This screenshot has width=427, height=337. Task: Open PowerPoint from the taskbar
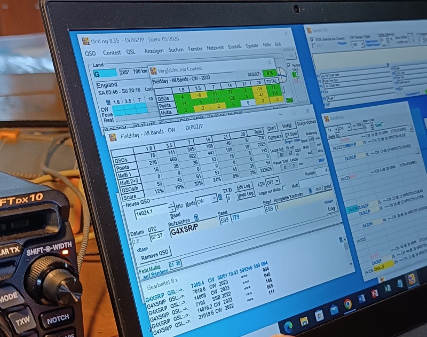click(x=375, y=294)
